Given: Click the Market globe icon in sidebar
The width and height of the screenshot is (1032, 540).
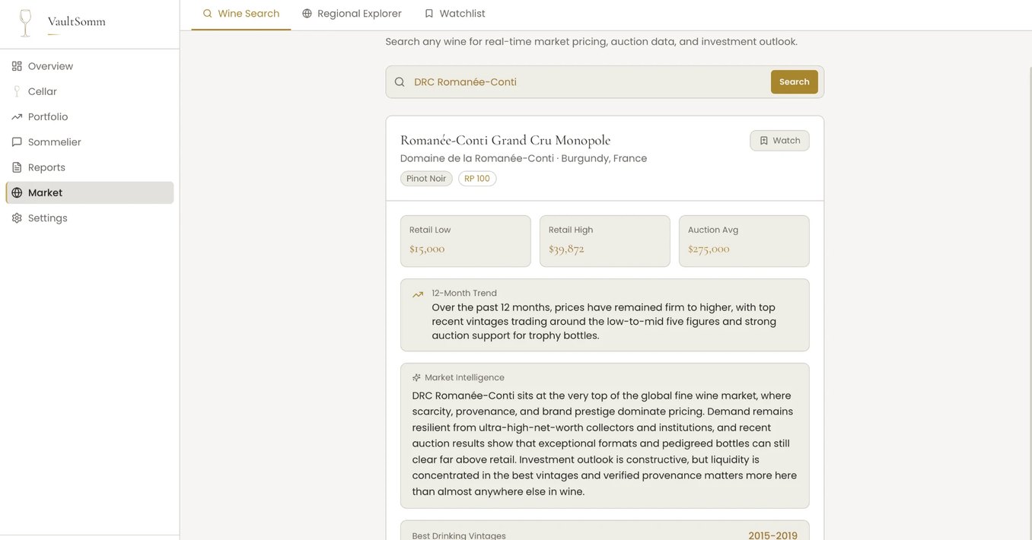Looking at the screenshot, I should click(x=17, y=192).
